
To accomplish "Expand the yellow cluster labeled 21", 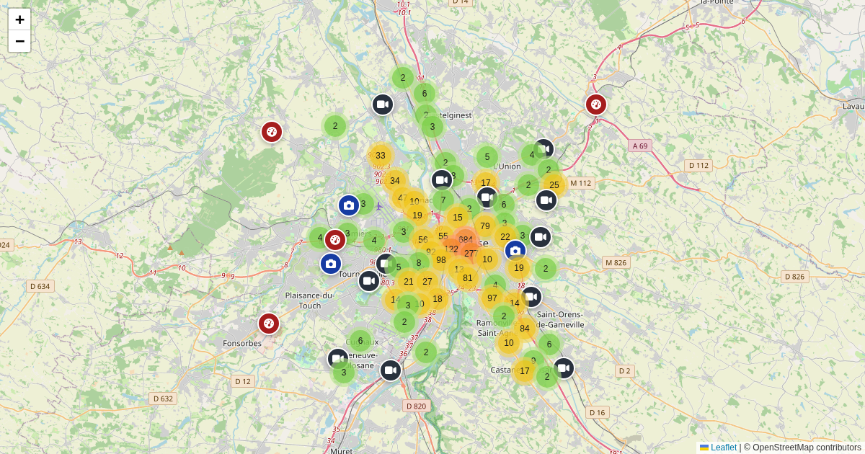I will pos(409,282).
